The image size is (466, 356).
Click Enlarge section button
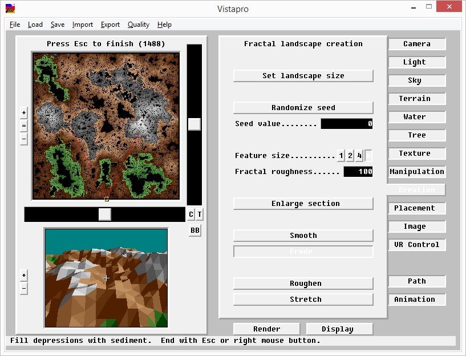point(303,204)
